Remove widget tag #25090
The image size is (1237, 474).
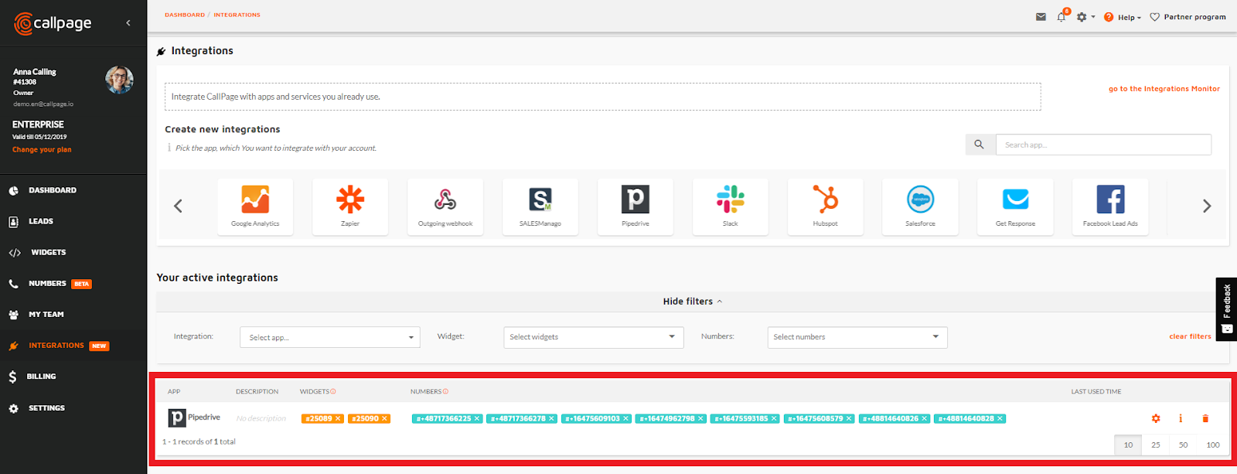(x=384, y=419)
